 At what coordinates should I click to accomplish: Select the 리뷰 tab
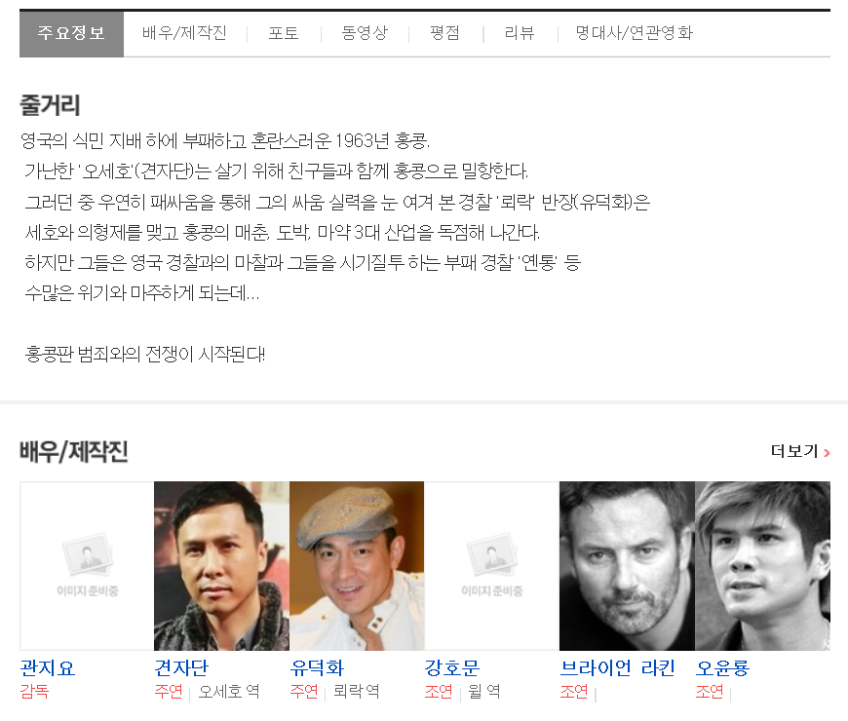click(520, 33)
